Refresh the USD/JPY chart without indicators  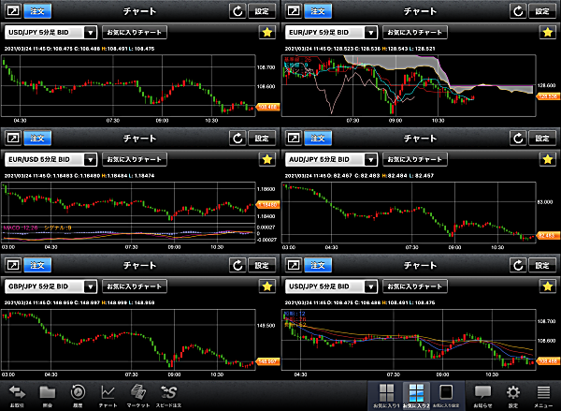237,11
